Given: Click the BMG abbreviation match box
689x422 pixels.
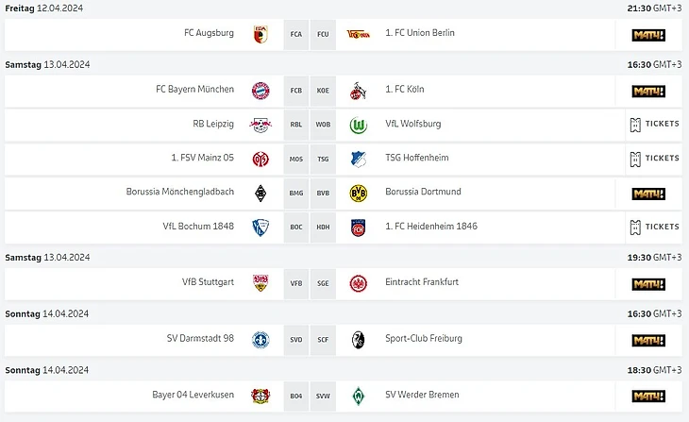Looking at the screenshot, I should (295, 193).
